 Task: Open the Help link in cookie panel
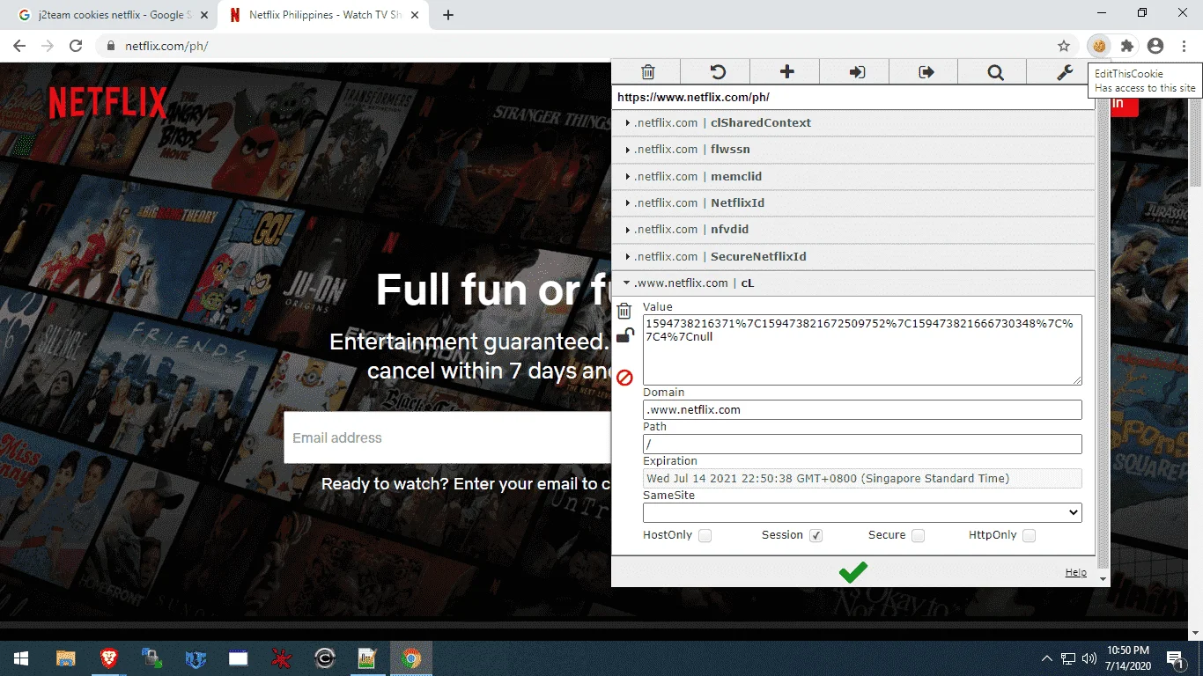pyautogui.click(x=1075, y=572)
